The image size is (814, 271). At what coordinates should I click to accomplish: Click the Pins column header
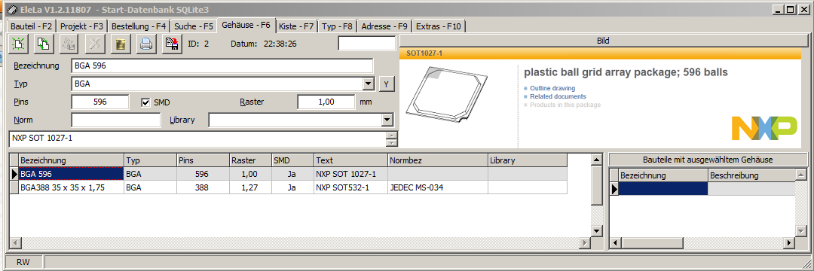tap(203, 160)
